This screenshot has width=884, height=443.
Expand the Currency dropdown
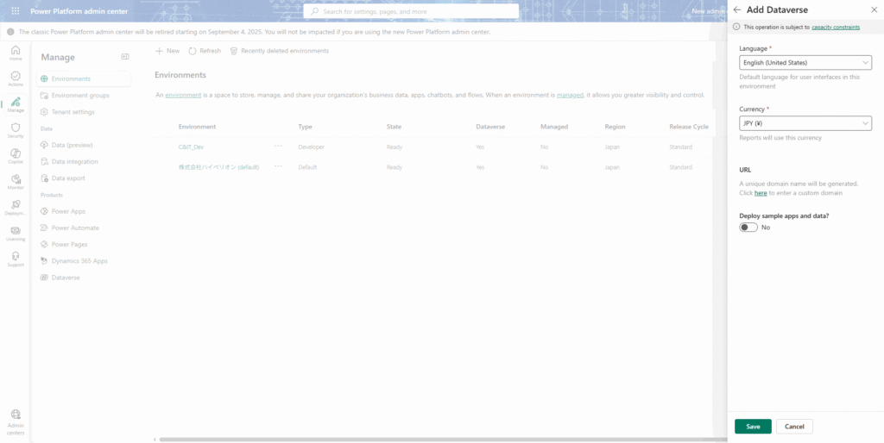tap(805, 123)
